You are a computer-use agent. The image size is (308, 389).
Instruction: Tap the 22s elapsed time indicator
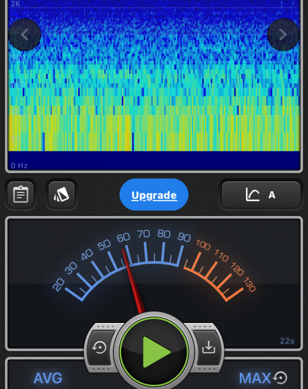pos(287,341)
